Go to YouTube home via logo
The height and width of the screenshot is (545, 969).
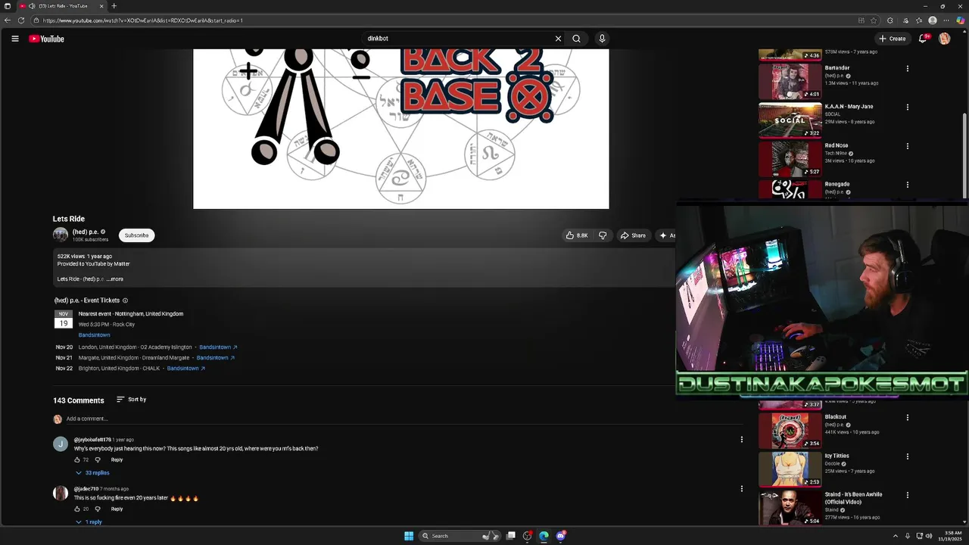[x=46, y=39]
